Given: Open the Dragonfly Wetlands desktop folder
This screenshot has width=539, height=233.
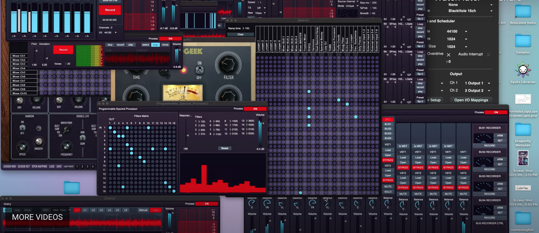Looking at the screenshot, I should (x=523, y=129).
